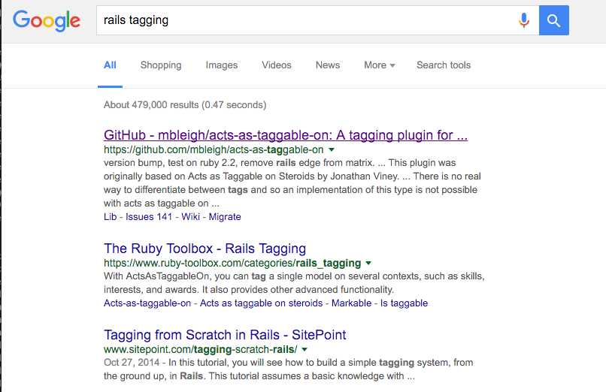Open Search tools
Image resolution: width=606 pixels, height=392 pixels.
click(x=444, y=65)
